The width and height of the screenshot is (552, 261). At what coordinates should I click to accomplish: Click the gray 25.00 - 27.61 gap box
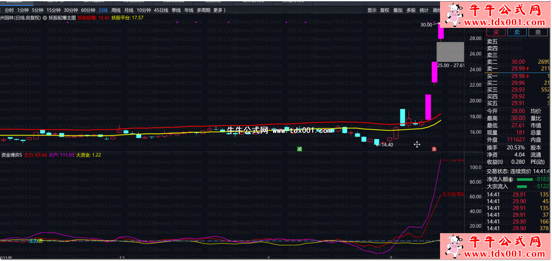[450, 52]
